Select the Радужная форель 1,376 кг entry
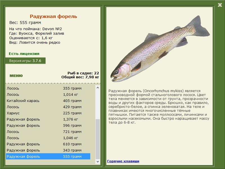 [x=48, y=119]
